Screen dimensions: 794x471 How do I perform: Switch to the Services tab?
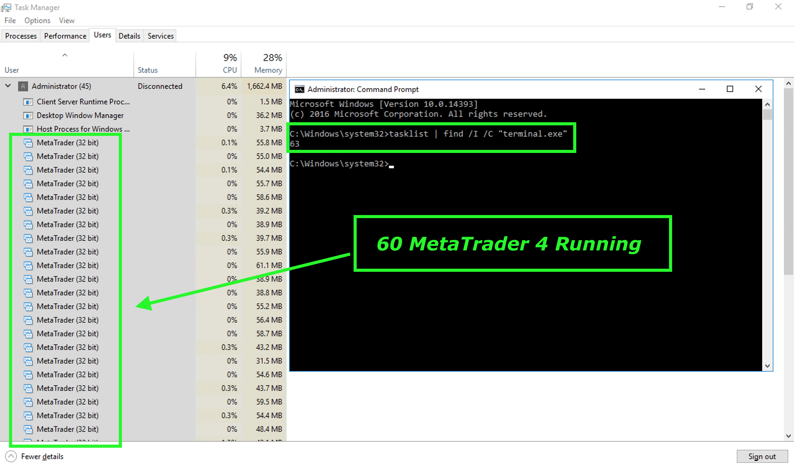pyautogui.click(x=161, y=36)
